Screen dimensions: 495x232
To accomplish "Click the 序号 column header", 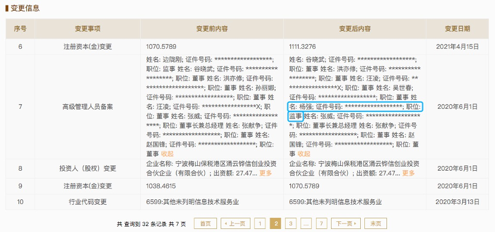I will click(x=20, y=29).
